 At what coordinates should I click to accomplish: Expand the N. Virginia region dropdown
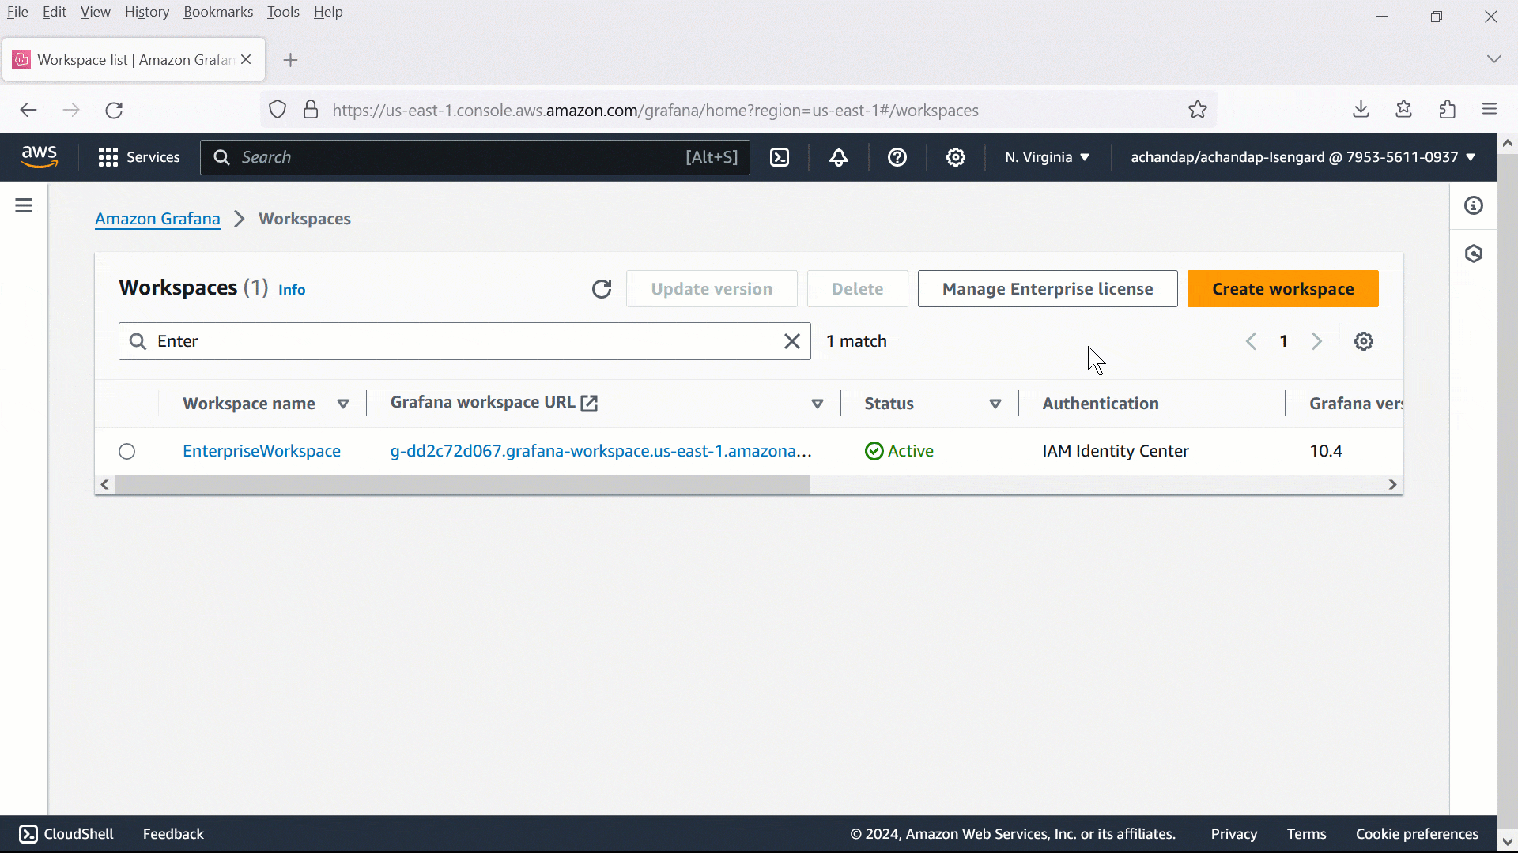click(x=1047, y=157)
